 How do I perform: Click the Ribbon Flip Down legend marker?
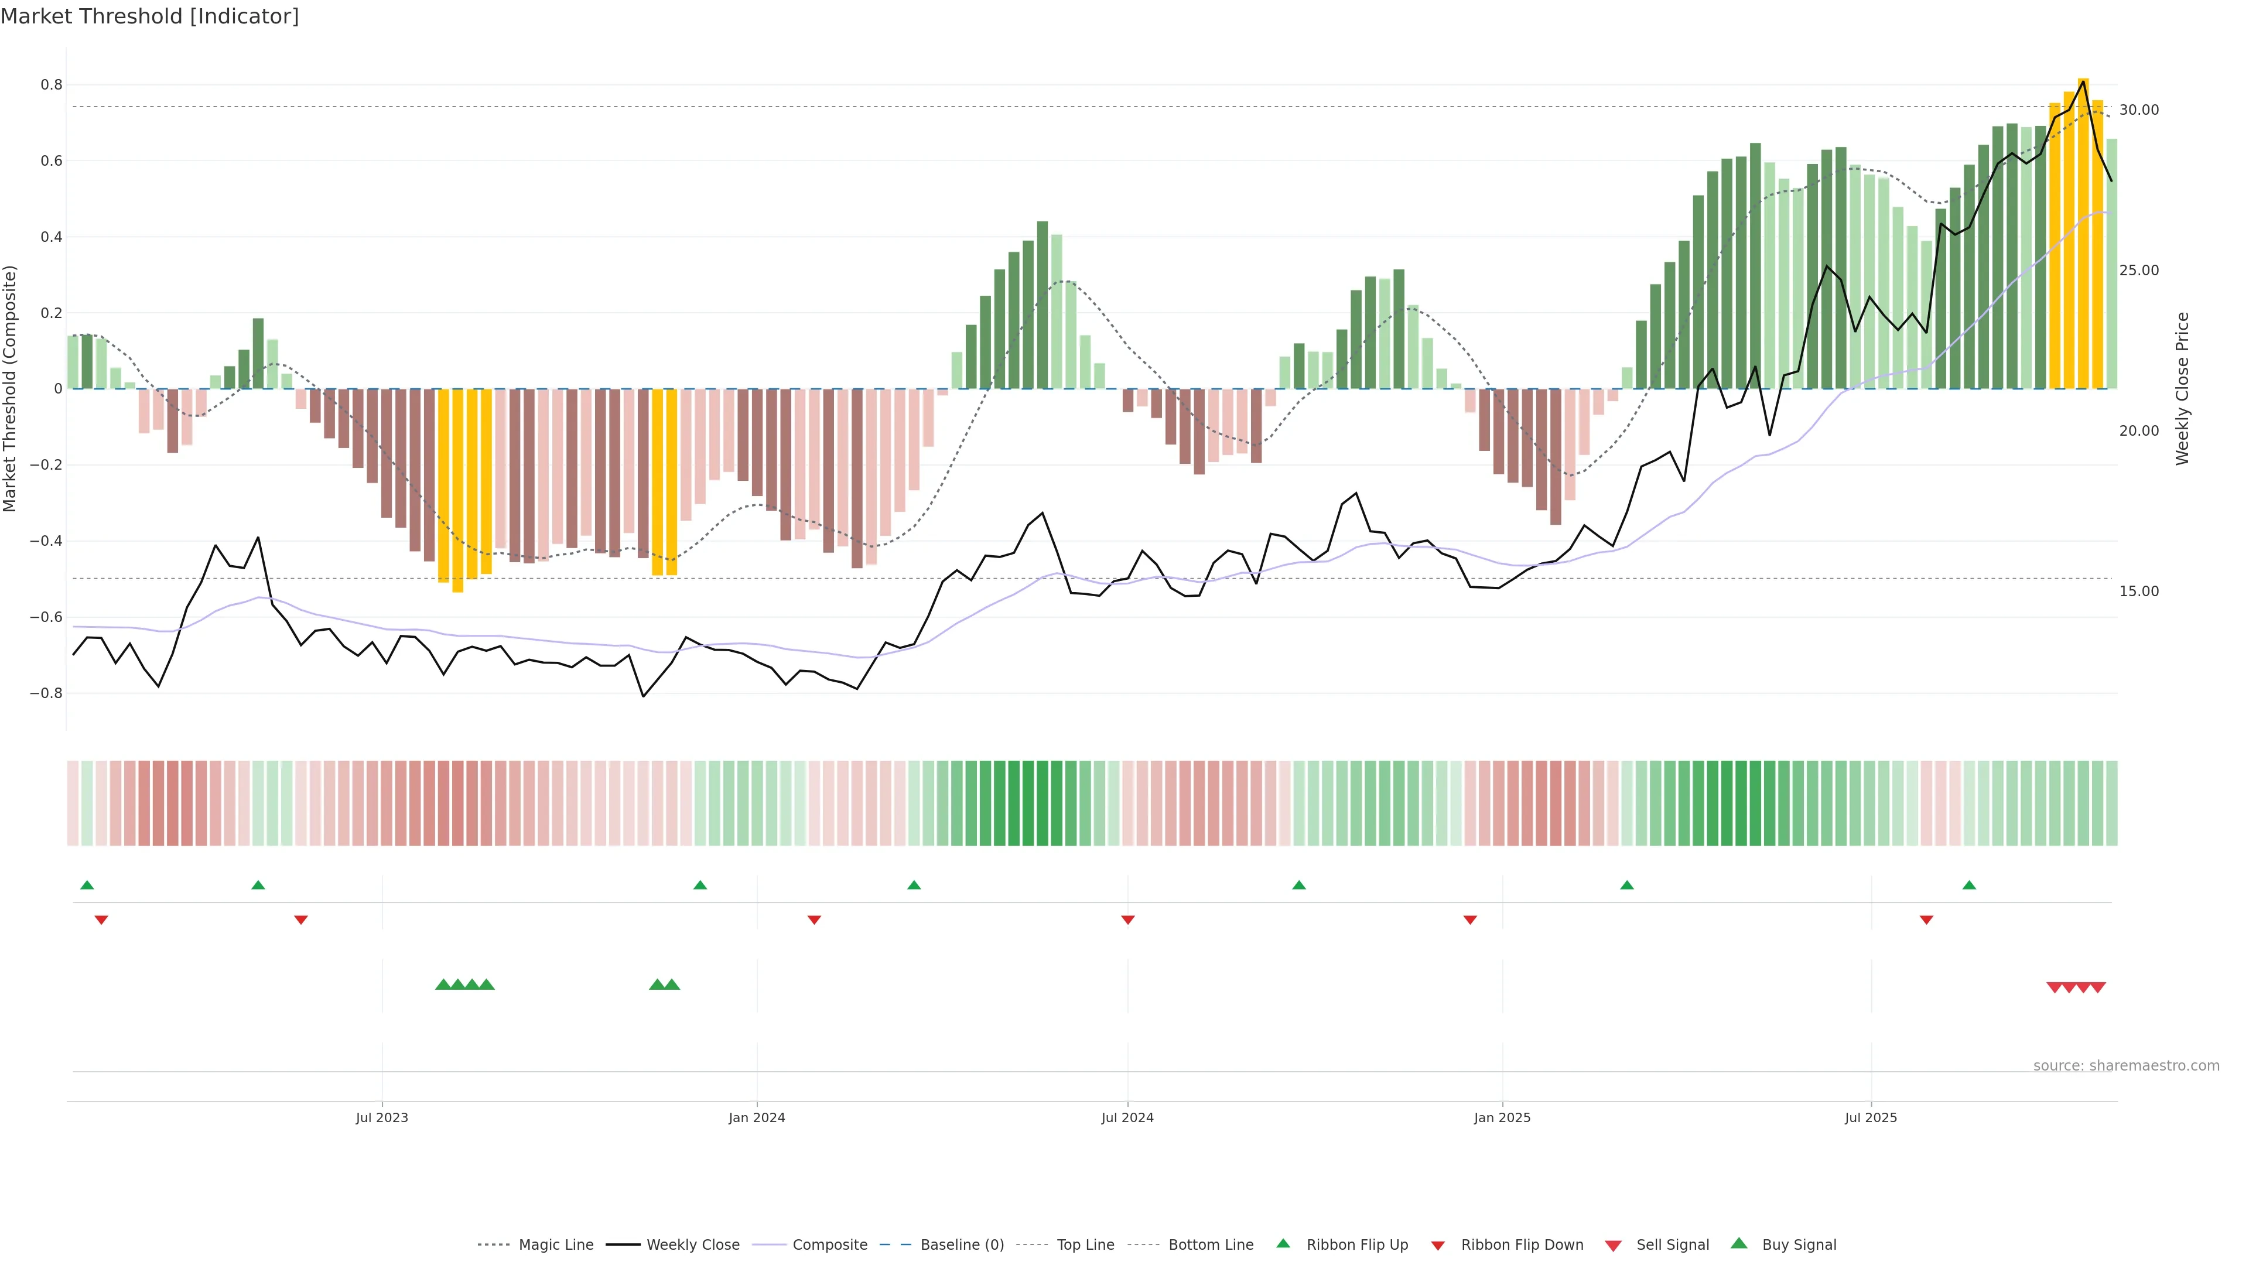click(1437, 1246)
